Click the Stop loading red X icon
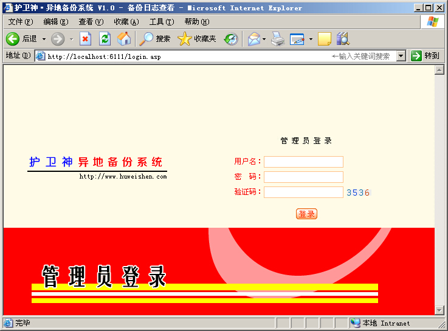The width and height of the screenshot is (448, 331). coord(85,39)
